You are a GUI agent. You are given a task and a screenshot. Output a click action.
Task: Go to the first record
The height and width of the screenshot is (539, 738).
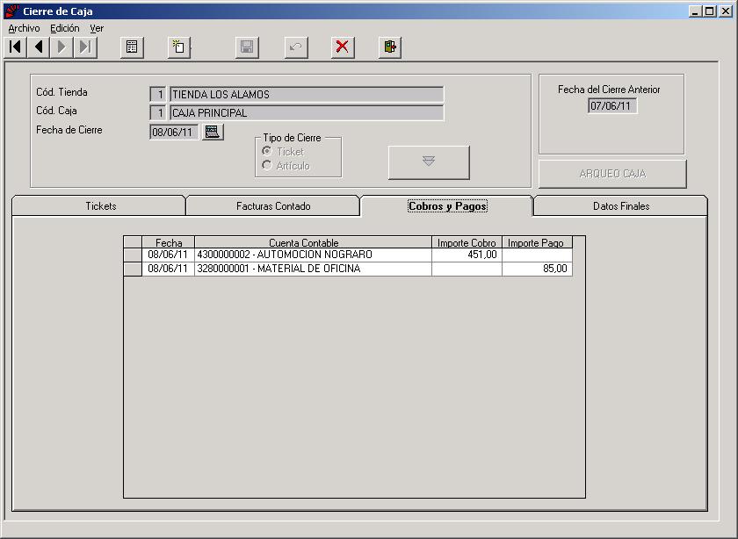15,47
